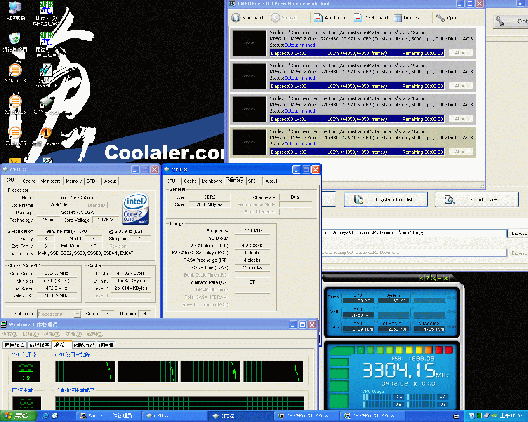Click the Celsius/Fahrenheit toggle in monitor widget
Image resolution: width=528 pixels, height=422 pixels.
tap(433, 278)
